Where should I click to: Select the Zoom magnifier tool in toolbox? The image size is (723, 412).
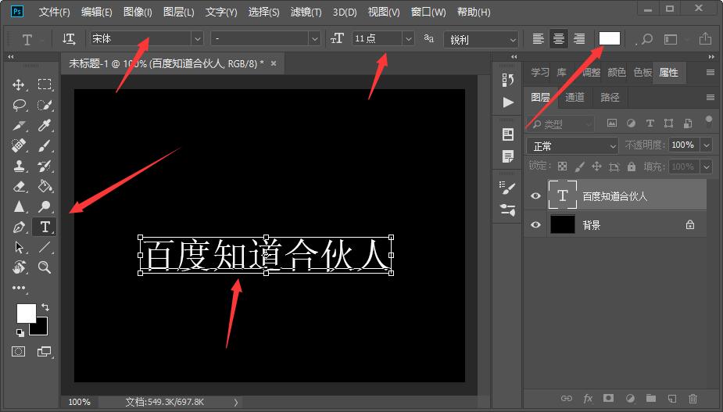tap(45, 267)
